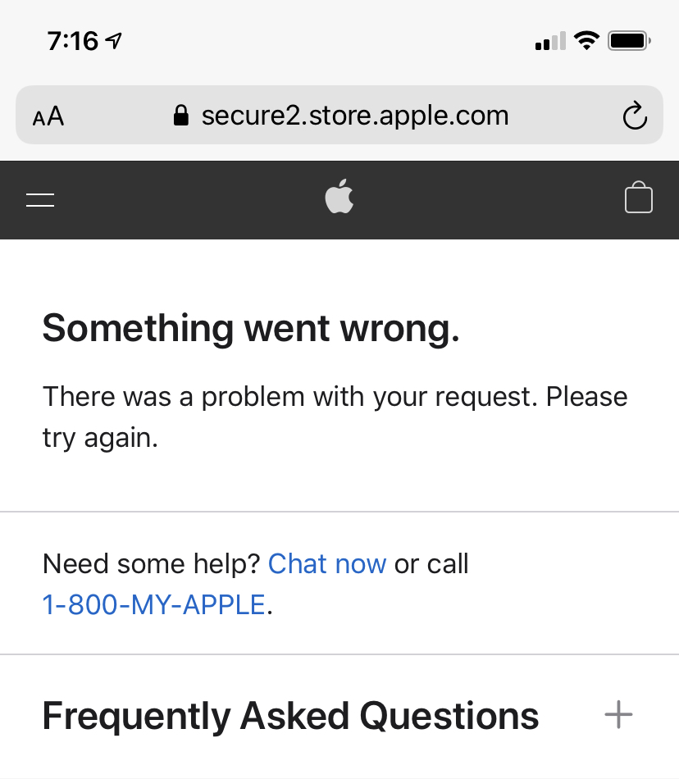This screenshot has height=779, width=679.
Task: Expand FAQ with the plus icon
Action: coord(618,715)
